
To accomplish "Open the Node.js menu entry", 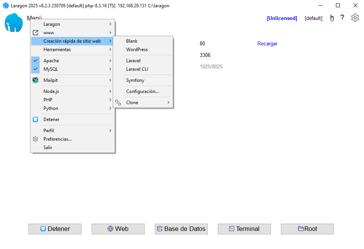I will pos(72,91).
